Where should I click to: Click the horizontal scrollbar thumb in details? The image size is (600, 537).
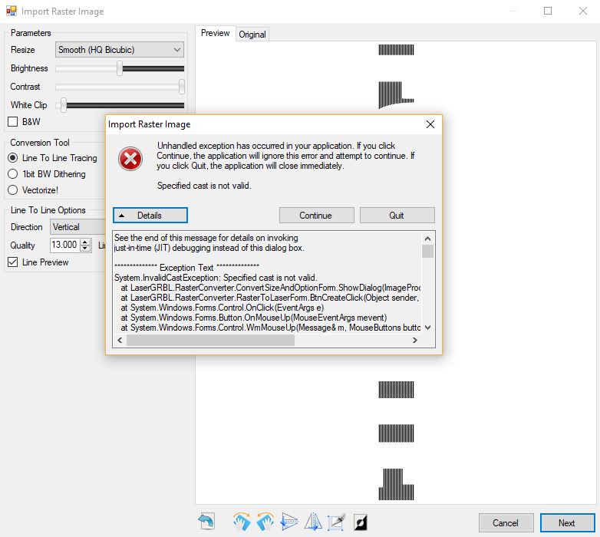[x=210, y=340]
